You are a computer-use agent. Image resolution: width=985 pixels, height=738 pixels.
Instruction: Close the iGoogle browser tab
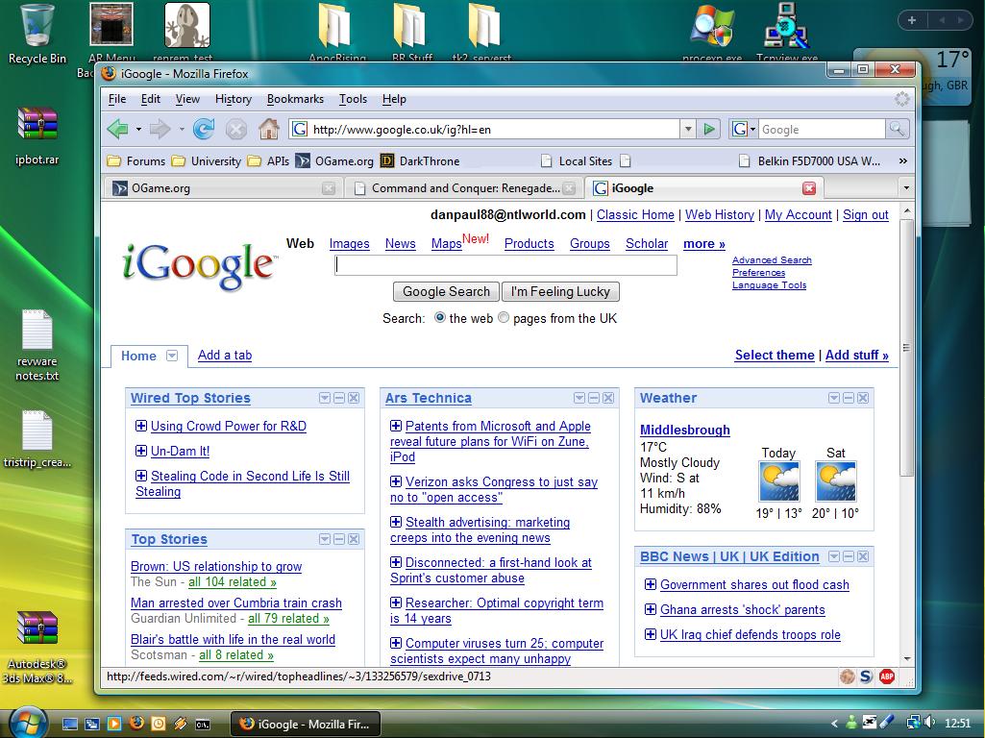coord(809,188)
